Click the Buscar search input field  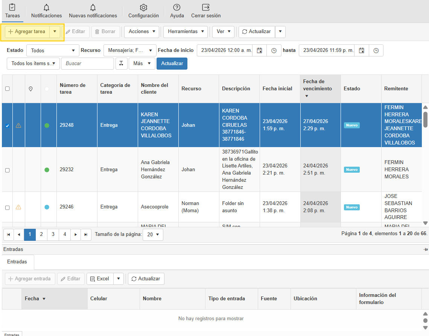coord(87,64)
